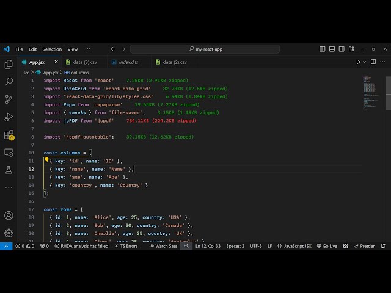
Task: Open Remote Explorer in activity bar
Action: pos(9,153)
